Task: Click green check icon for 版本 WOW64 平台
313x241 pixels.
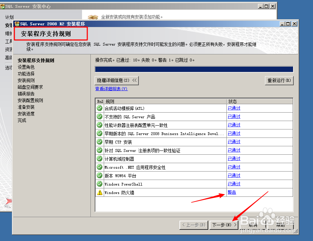Action: click(x=100, y=175)
